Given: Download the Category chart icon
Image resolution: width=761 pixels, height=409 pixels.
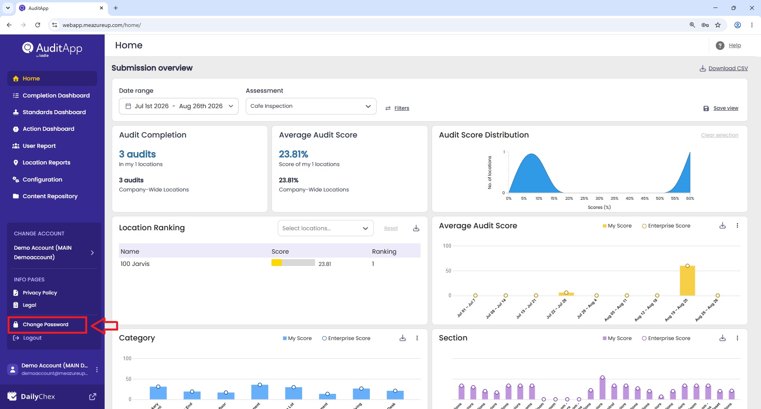Looking at the screenshot, I should pos(403,338).
